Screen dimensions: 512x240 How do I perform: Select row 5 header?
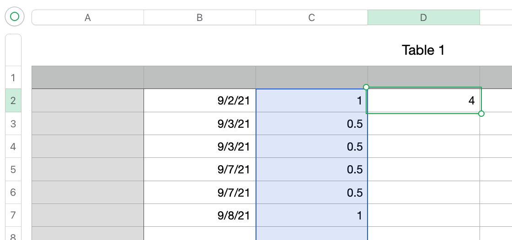tap(13, 170)
